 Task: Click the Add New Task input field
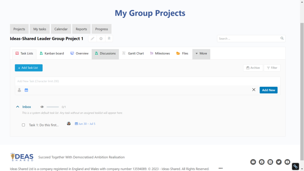tap(148, 81)
